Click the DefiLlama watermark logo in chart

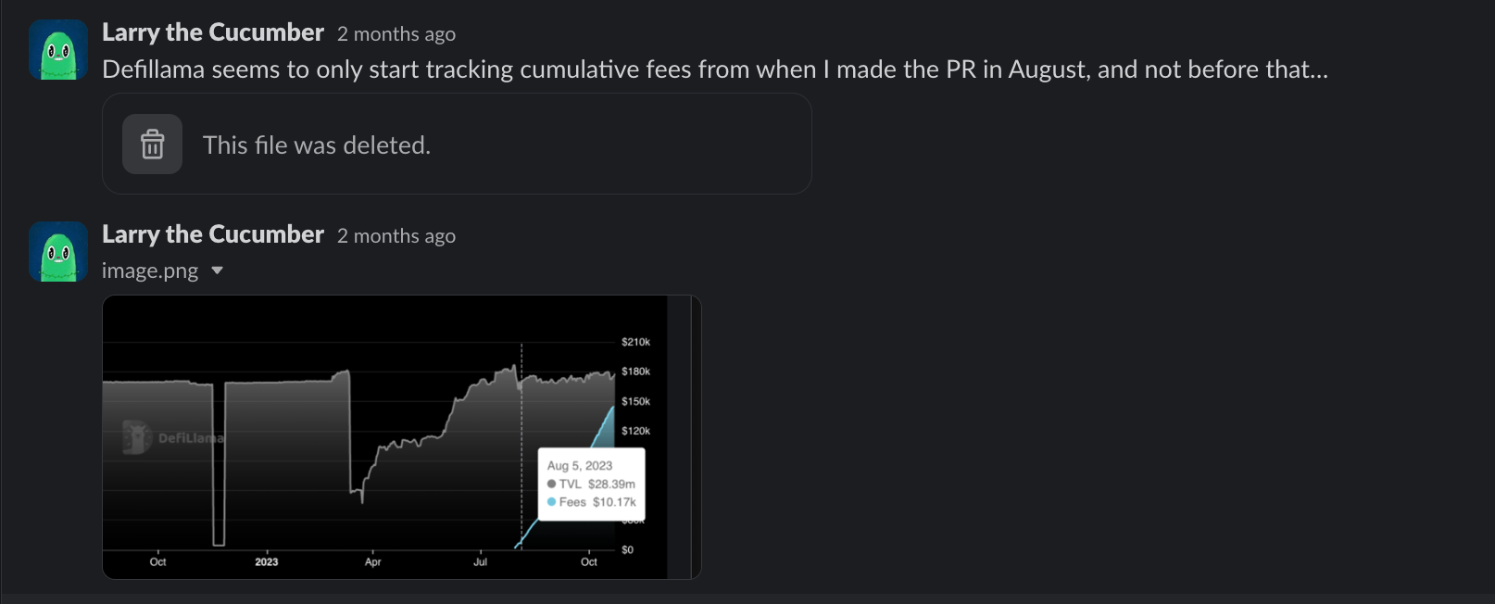[x=137, y=437]
